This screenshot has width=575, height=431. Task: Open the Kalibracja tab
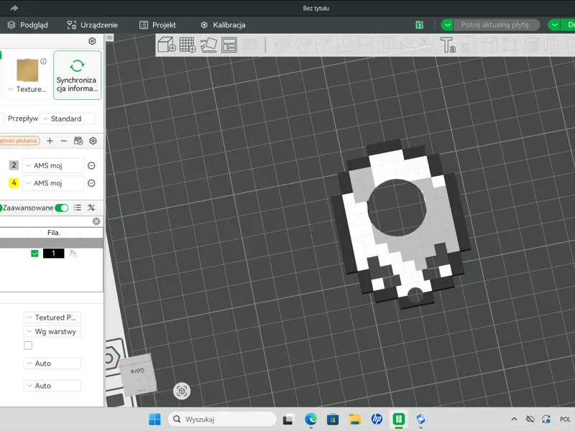pyautogui.click(x=223, y=25)
